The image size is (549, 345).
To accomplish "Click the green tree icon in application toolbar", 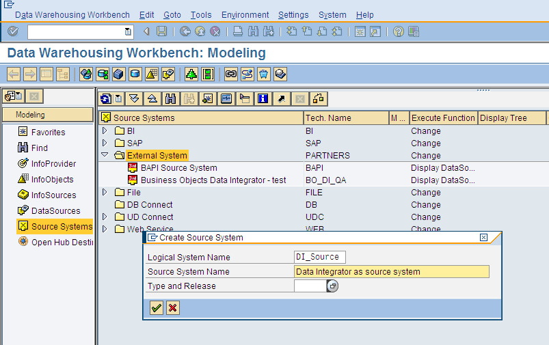I will point(191,74).
